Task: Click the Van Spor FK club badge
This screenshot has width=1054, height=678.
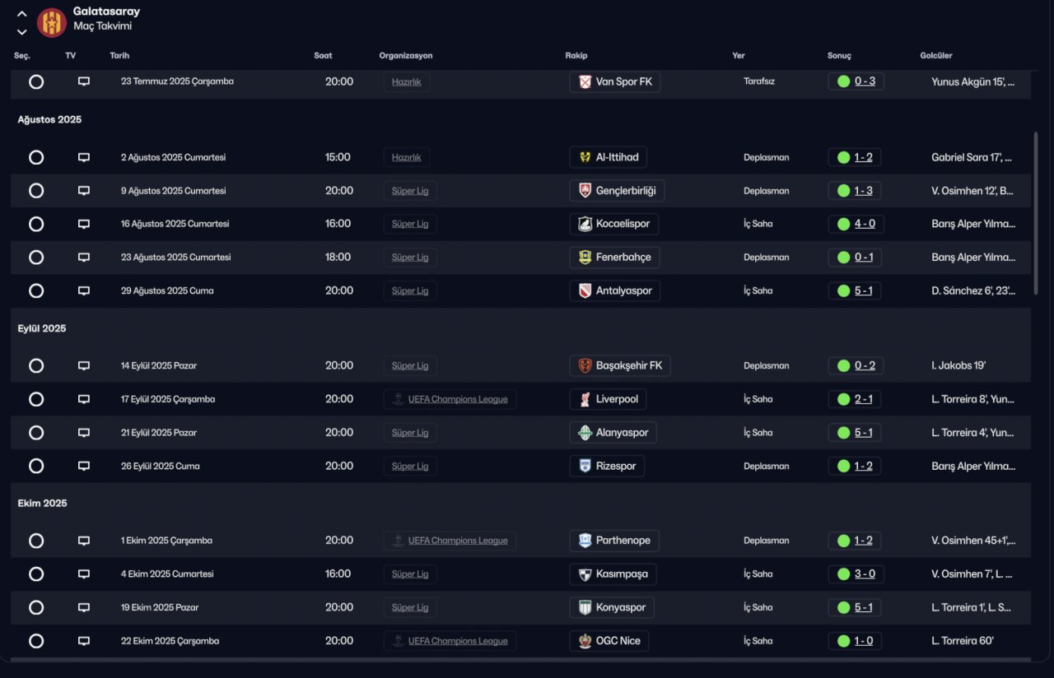Action: tap(585, 81)
